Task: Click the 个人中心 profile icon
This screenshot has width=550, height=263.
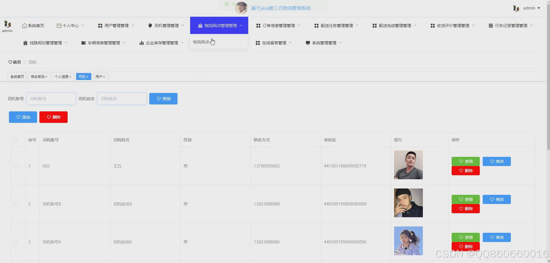Action: 58,25
